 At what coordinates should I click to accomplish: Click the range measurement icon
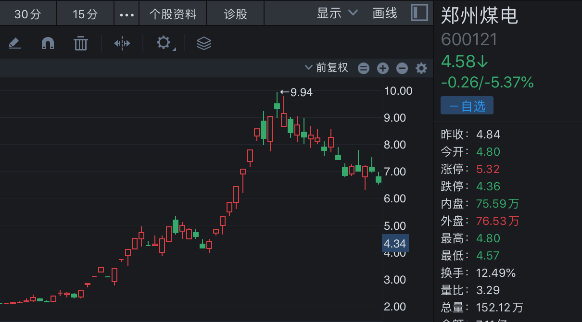(x=122, y=44)
